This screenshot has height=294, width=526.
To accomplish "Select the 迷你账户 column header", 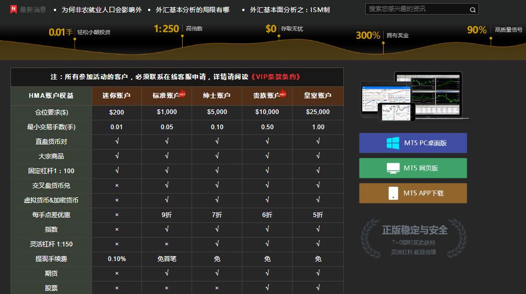I will pyautogui.click(x=117, y=96).
